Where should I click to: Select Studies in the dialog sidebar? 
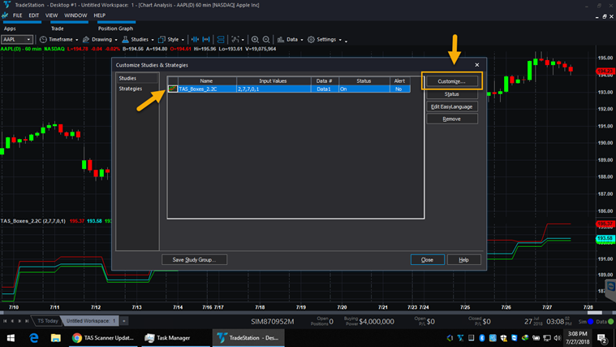tap(137, 78)
